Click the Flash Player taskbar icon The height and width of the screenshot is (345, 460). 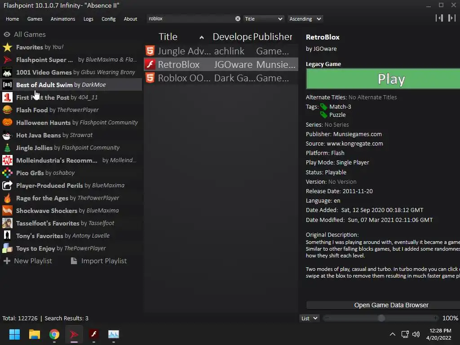(x=94, y=334)
